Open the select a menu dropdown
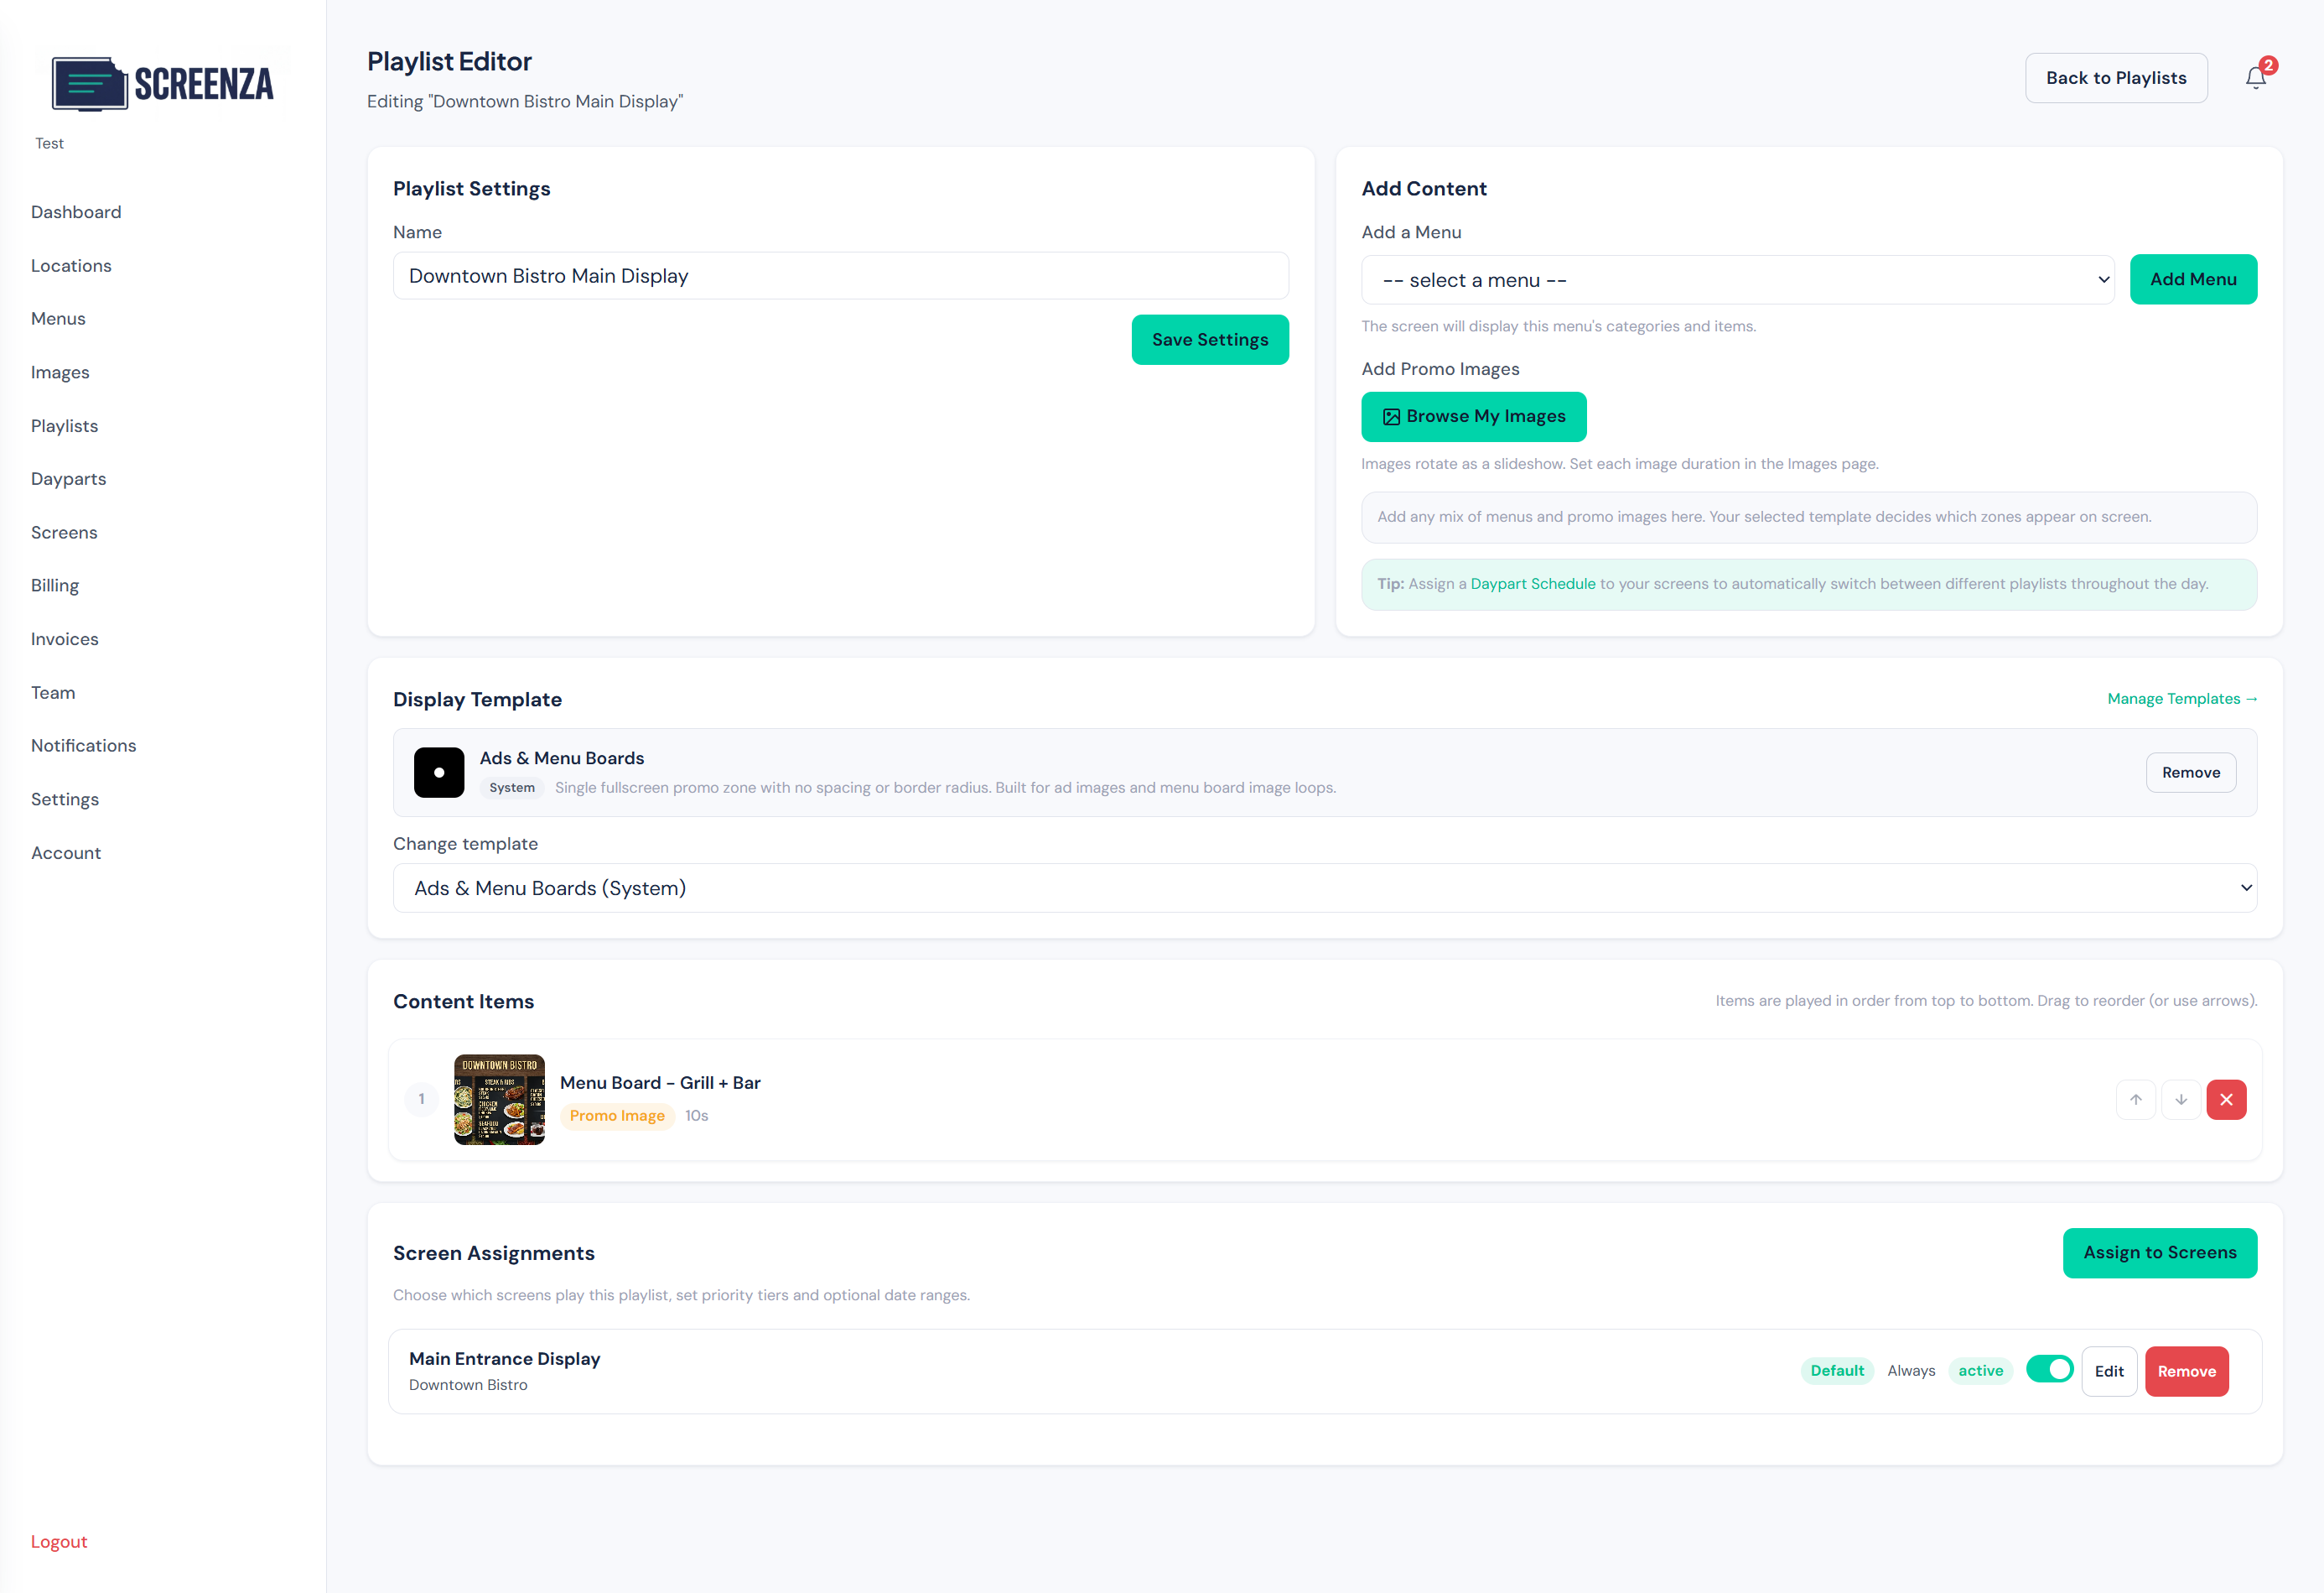This screenshot has height=1593, width=2324. tap(1737, 280)
